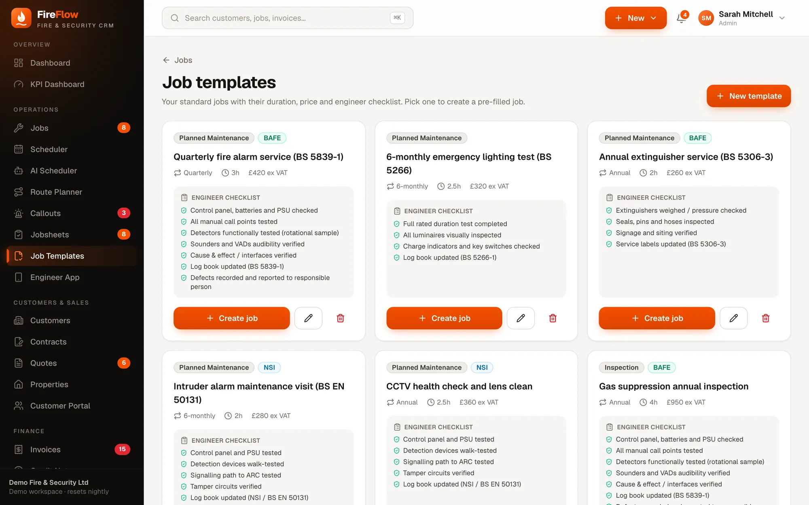Expand the New button dropdown
This screenshot has width=809, height=505.
pos(635,18)
